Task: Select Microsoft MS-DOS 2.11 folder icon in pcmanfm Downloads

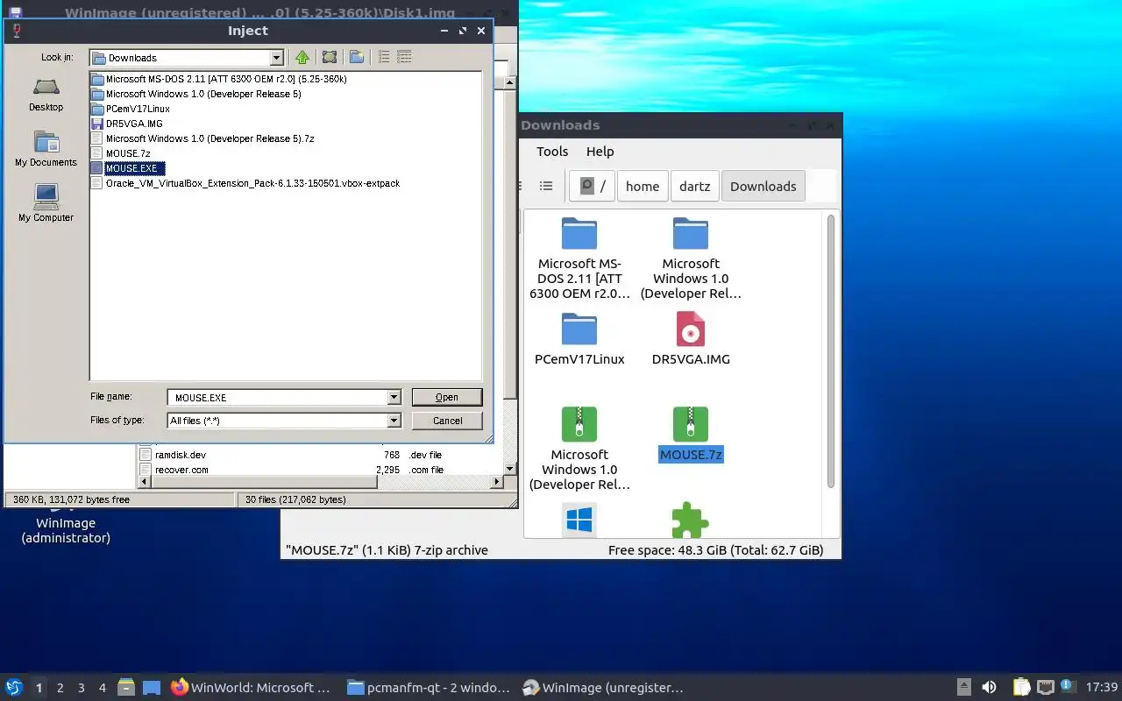Action: [x=579, y=234]
